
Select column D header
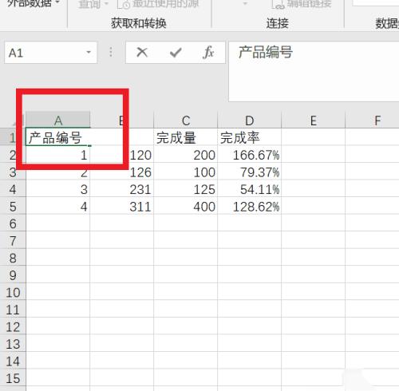click(249, 120)
